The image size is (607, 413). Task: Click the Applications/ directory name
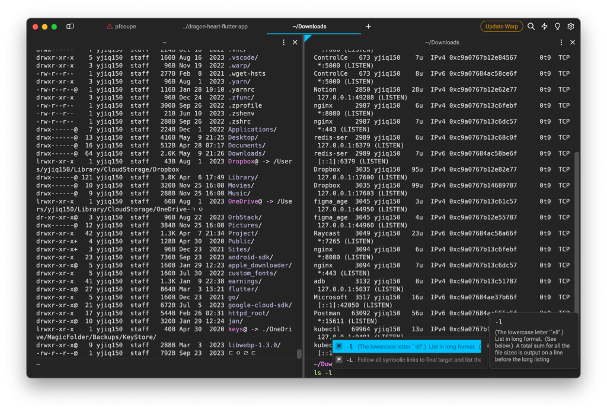253,130
